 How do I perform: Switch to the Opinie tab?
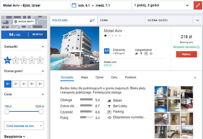click(99, 77)
